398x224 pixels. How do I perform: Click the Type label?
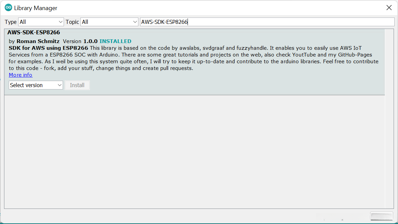tap(11, 22)
